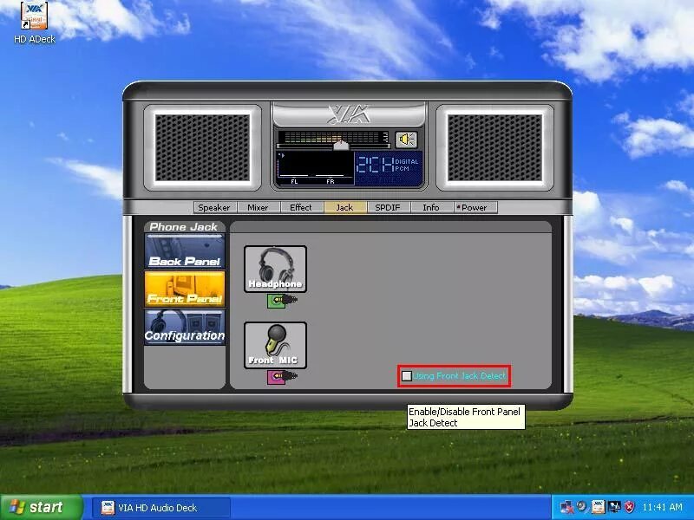Open the Info tab
Image resolution: width=694 pixels, height=520 pixels.
pyautogui.click(x=431, y=207)
